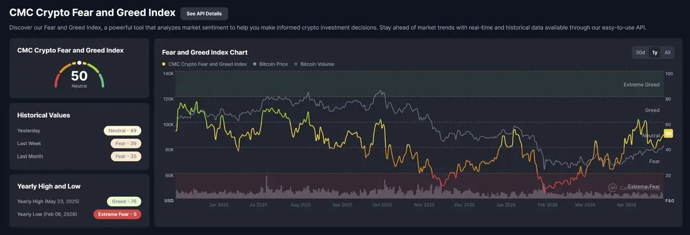Show All time chart range
The height and width of the screenshot is (235, 690).
(667, 52)
